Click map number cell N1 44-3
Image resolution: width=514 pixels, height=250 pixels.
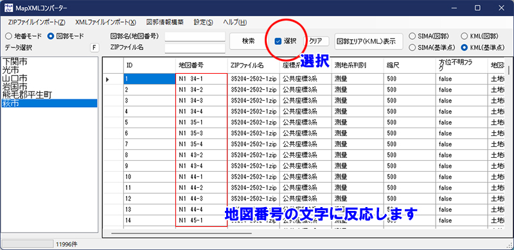(x=201, y=199)
